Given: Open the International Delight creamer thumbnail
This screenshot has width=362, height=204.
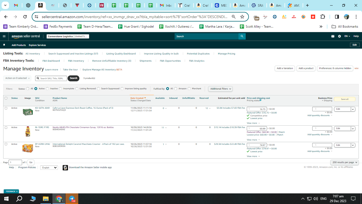Looking at the screenshot, I should pos(28,148).
